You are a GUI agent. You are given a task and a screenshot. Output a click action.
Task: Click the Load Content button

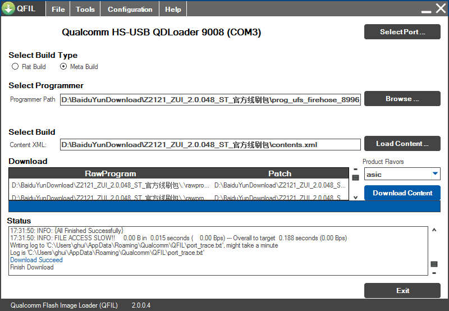[x=402, y=144]
